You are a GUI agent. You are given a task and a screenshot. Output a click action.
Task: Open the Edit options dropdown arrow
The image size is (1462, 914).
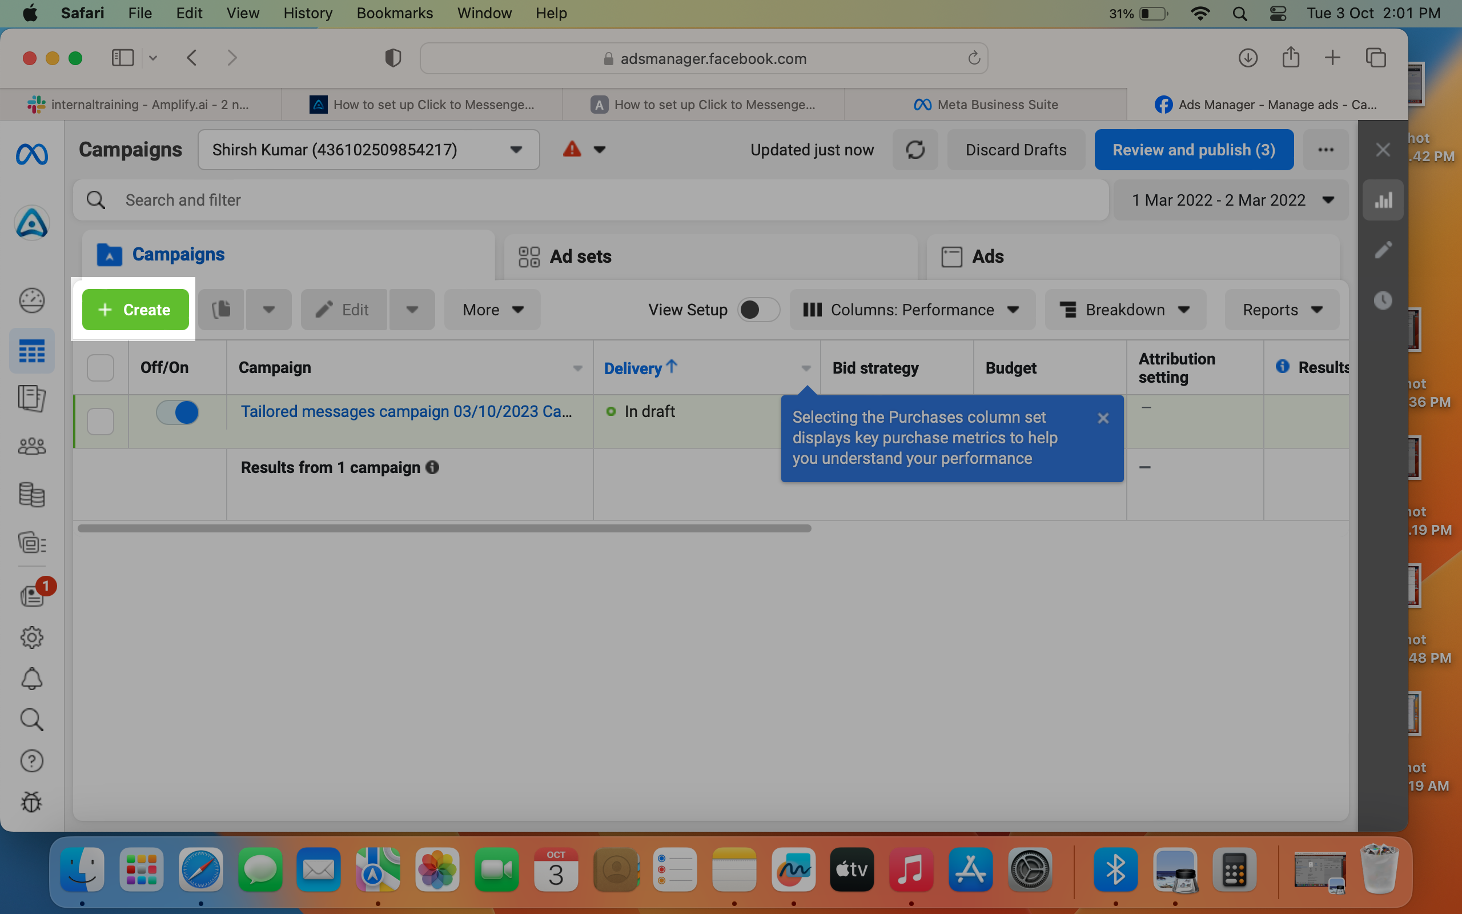tap(412, 310)
